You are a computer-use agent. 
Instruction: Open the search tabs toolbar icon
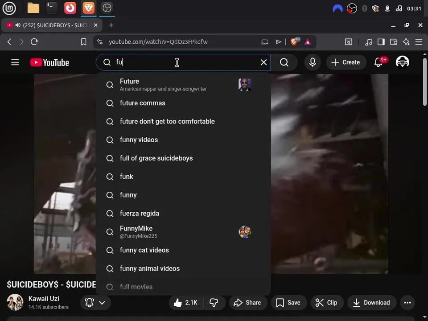pyautogui.click(x=348, y=42)
